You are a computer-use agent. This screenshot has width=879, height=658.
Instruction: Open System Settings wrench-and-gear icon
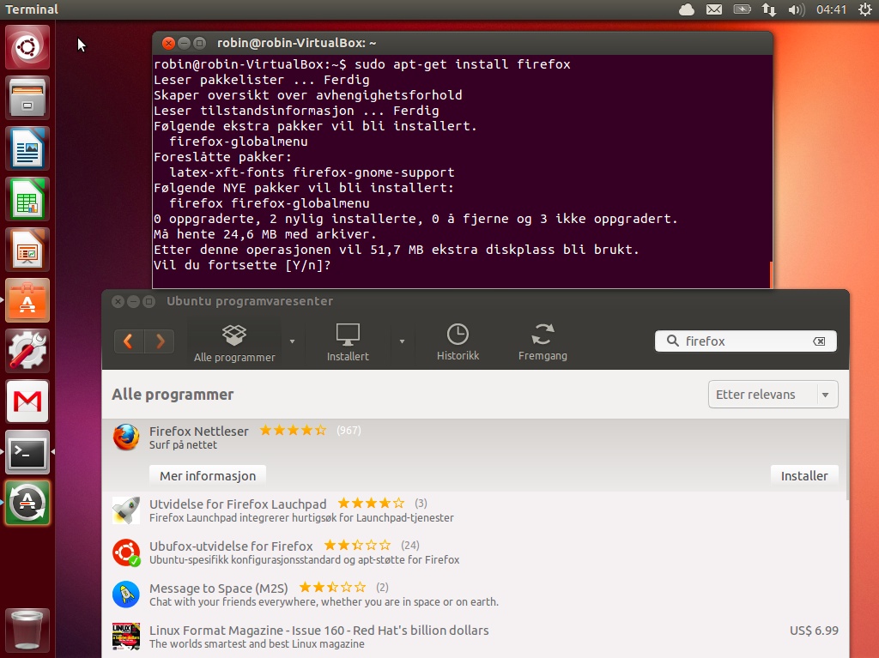tap(27, 351)
